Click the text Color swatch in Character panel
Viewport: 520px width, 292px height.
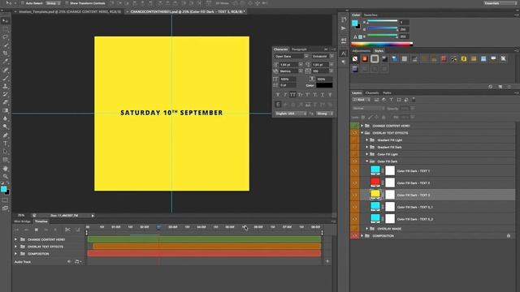click(x=324, y=85)
